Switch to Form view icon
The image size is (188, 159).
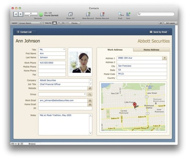pyautogui.click(x=54, y=23)
